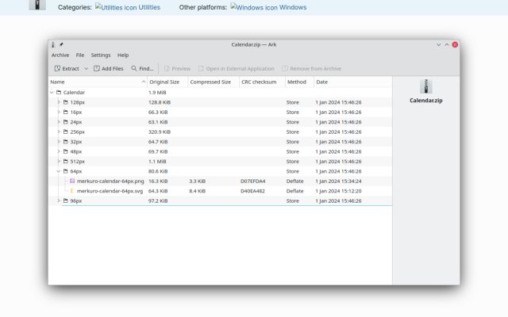Click the 1.1 MiB size cell
The width and height of the screenshot is (508, 317).
157,162
